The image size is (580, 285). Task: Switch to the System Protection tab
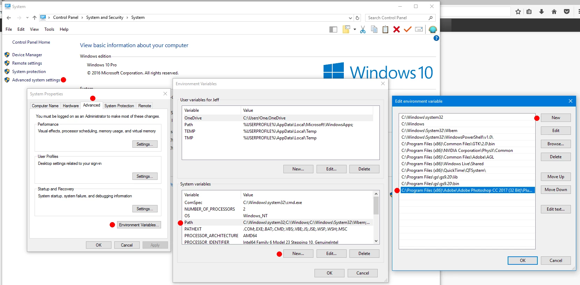point(119,106)
